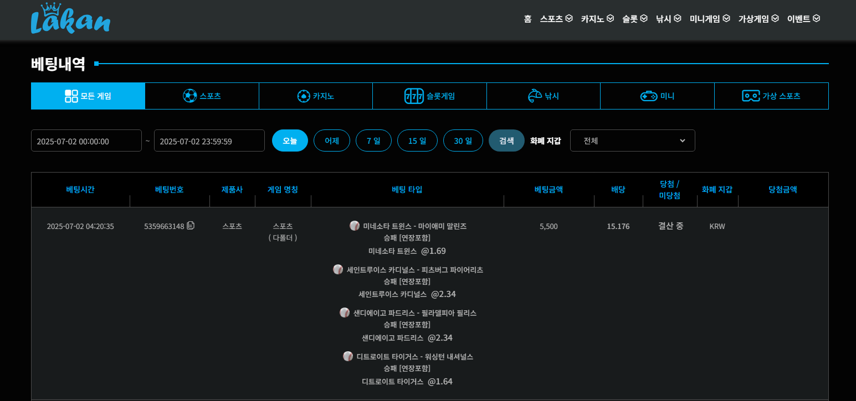Select the 어제 date filter

(332, 140)
